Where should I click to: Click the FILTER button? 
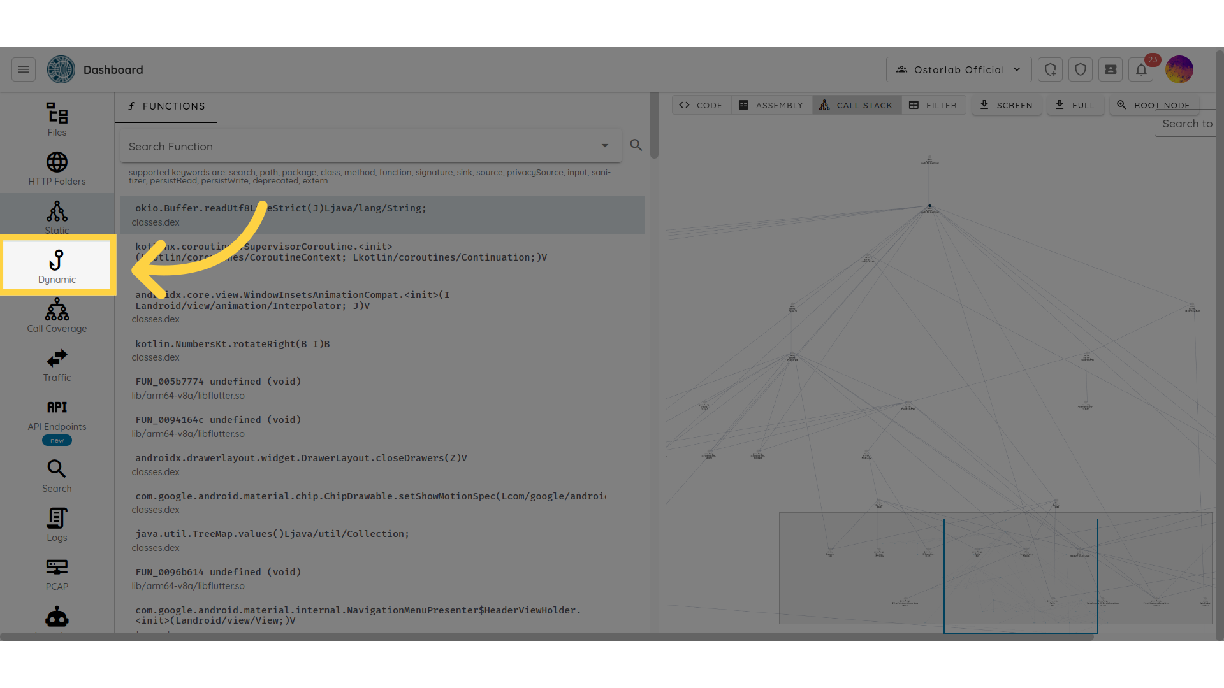[x=933, y=105]
